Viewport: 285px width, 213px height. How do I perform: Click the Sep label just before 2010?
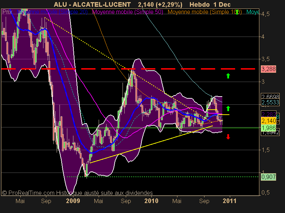pyautogui.click(x=126, y=201)
